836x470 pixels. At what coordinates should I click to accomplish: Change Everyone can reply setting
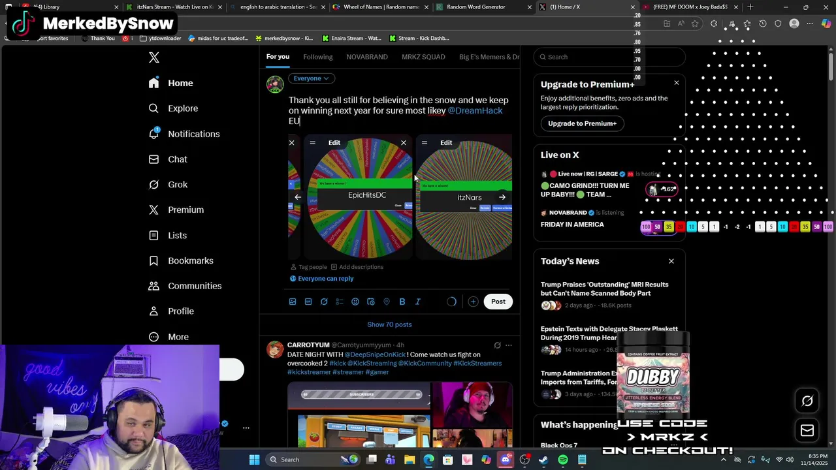click(x=321, y=279)
